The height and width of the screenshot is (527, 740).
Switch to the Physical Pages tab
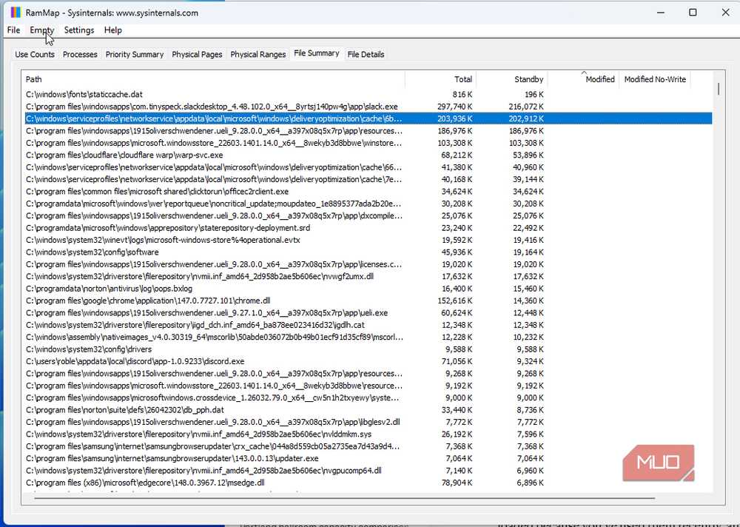pos(197,54)
